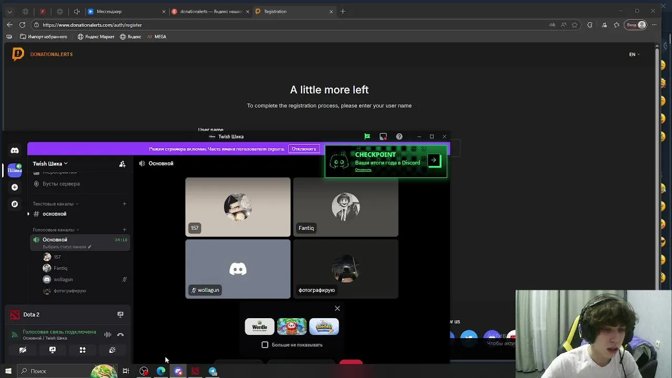Toggle camera on in voice panel
This screenshot has width=672, height=378.
click(23, 350)
